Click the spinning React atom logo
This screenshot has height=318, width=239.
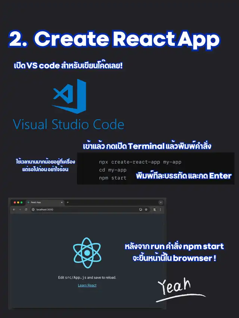point(87,252)
